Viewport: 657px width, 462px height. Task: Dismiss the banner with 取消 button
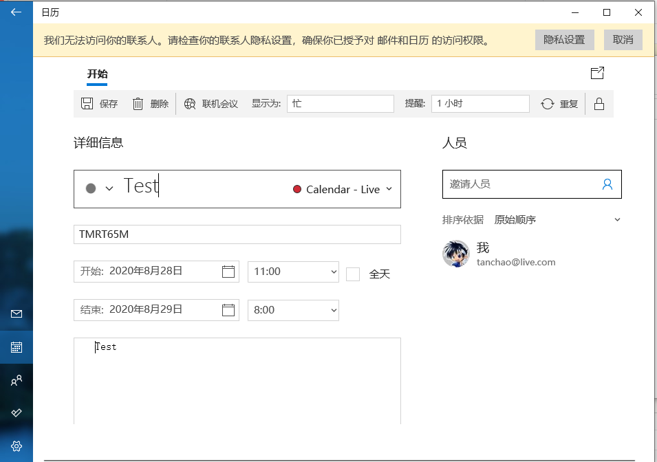tap(623, 40)
